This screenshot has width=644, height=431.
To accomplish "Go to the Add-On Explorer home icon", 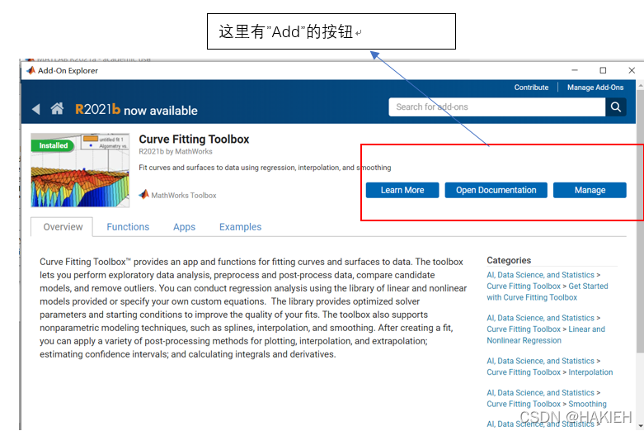I will click(x=57, y=108).
